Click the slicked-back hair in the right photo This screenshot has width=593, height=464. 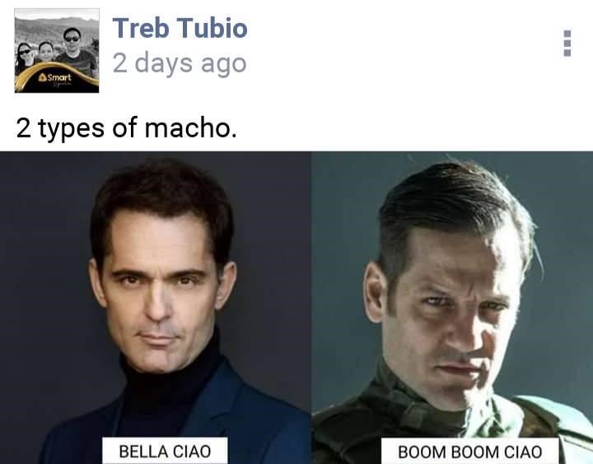coord(454,200)
